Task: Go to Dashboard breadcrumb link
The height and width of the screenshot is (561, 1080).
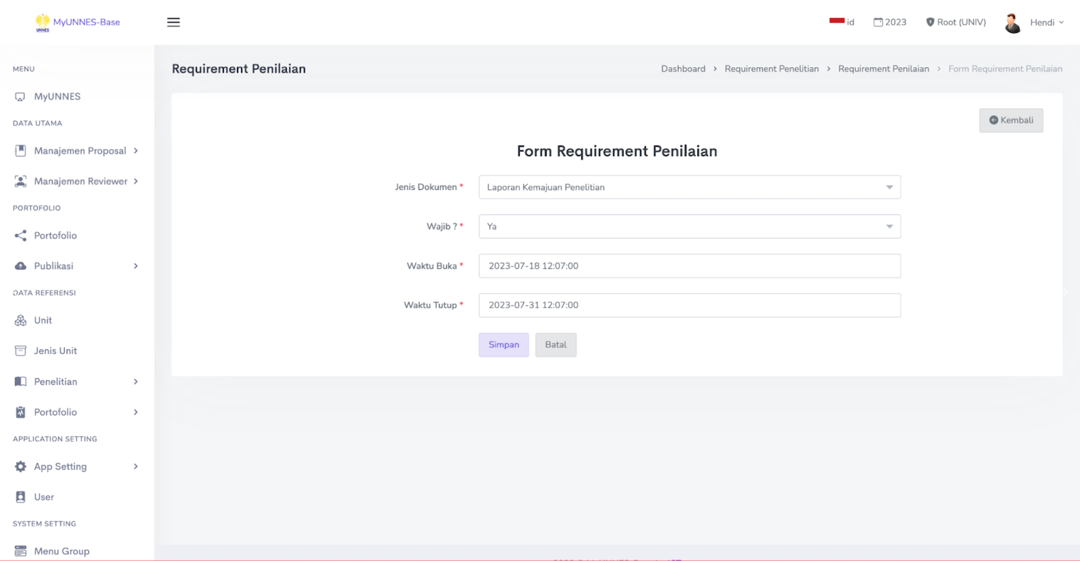Action: (x=682, y=69)
